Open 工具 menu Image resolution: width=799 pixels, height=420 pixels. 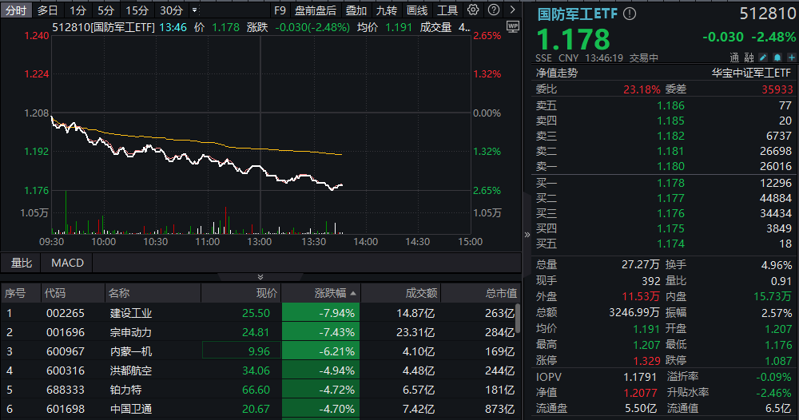447,10
